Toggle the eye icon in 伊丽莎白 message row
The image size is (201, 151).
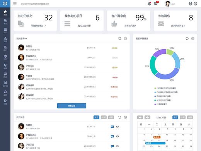click(x=117, y=146)
